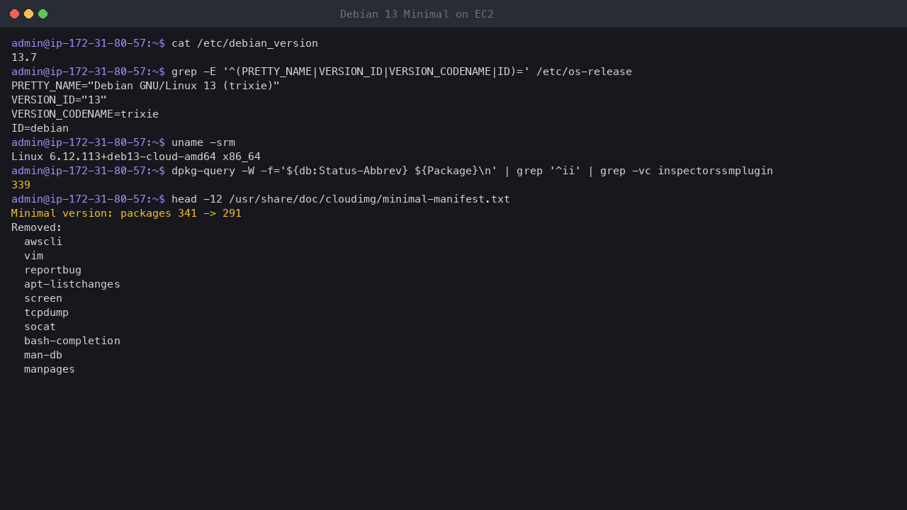Click the removed package "screen"
This screenshot has width=907, height=510.
(43, 298)
